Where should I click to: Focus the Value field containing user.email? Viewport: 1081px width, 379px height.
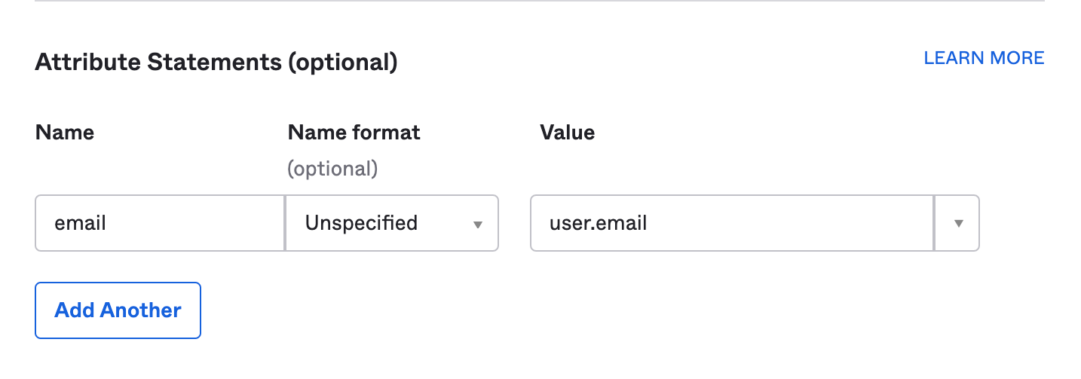tap(731, 223)
